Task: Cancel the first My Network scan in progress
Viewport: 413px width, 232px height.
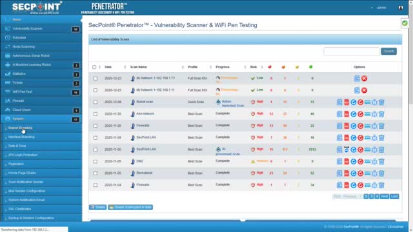Action: tap(364, 79)
